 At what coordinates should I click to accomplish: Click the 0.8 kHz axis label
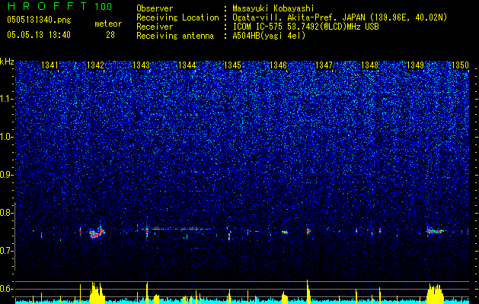coord(7,213)
